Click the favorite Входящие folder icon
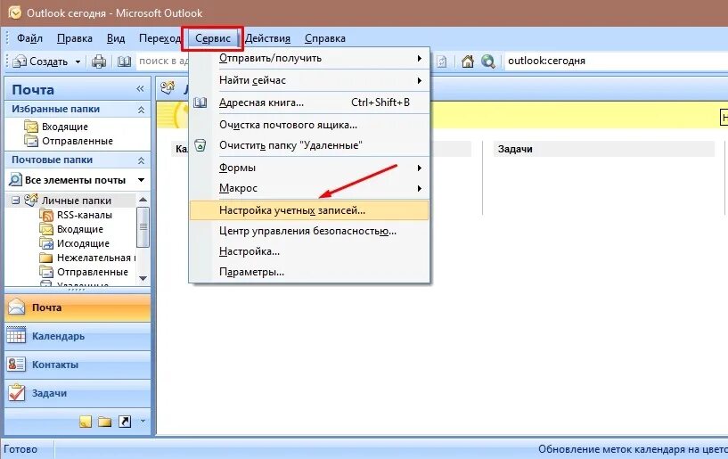 (31, 127)
